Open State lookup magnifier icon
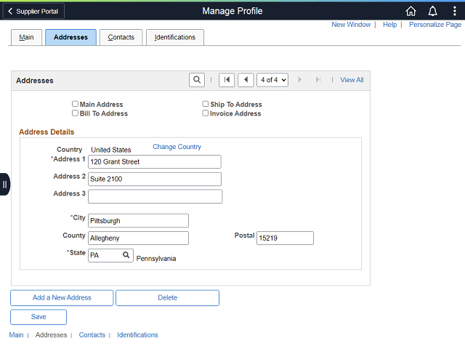 point(126,255)
